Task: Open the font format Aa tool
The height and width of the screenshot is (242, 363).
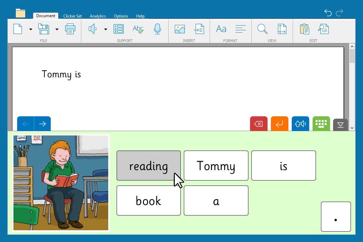Action: tap(221, 29)
